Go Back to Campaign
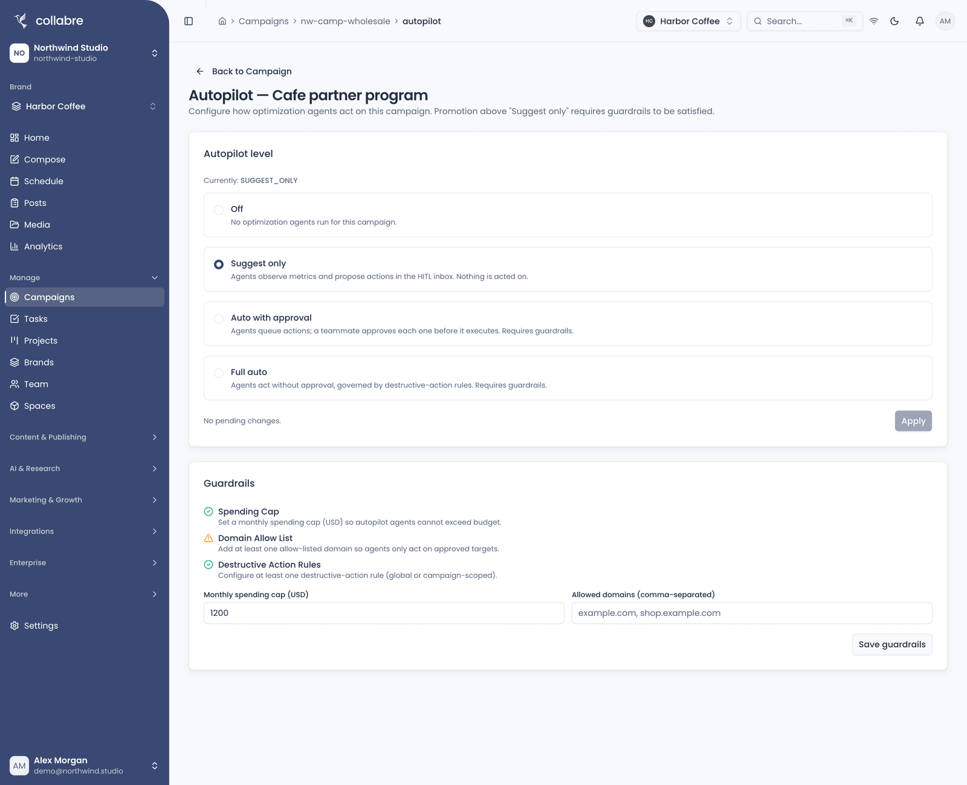The height and width of the screenshot is (785, 967). [244, 71]
